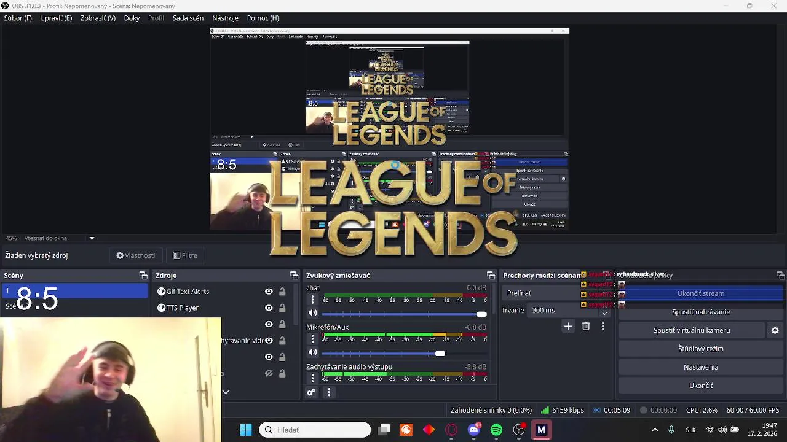Click the TTS Player source browser icon

pos(162,308)
